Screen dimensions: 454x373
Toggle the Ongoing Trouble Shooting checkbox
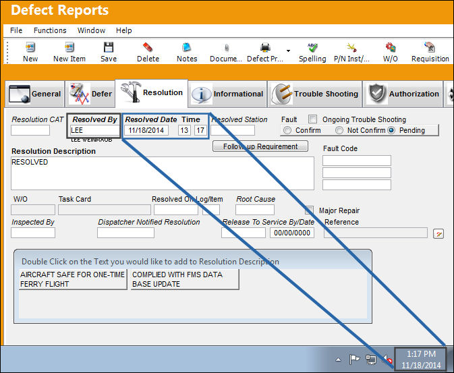click(x=312, y=119)
